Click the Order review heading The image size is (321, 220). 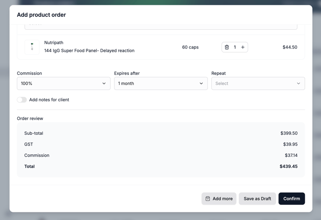pos(30,118)
